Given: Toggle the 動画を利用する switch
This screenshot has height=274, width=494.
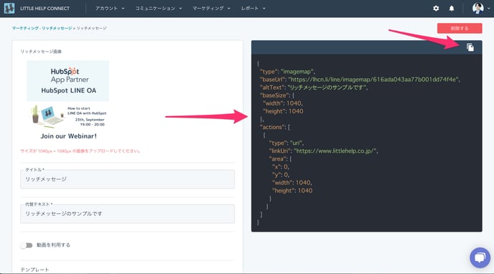Looking at the screenshot, I should (26, 245).
